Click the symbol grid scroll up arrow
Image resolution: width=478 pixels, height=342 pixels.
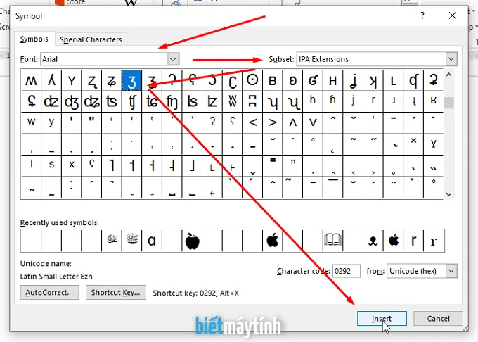coord(448,75)
